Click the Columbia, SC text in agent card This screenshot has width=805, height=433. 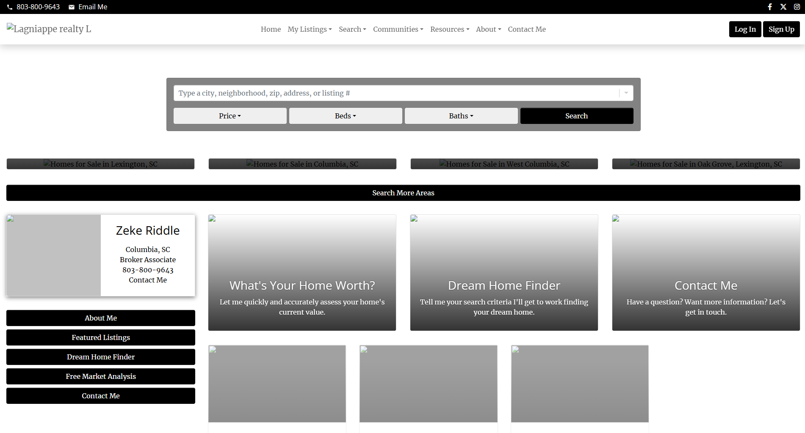148,249
